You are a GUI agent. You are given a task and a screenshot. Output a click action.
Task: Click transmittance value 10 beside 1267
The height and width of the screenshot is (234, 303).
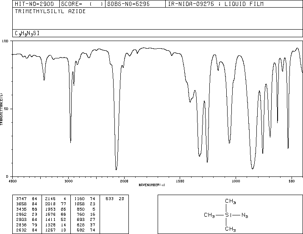tap(64, 230)
